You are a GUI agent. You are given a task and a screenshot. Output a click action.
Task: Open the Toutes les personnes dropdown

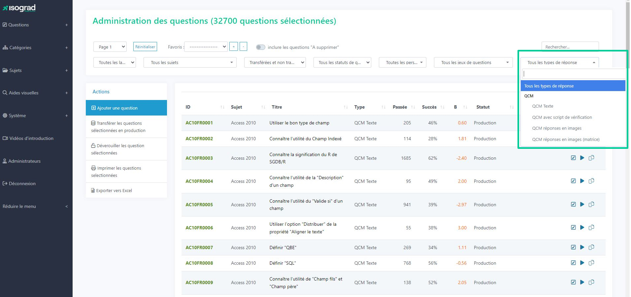point(403,62)
